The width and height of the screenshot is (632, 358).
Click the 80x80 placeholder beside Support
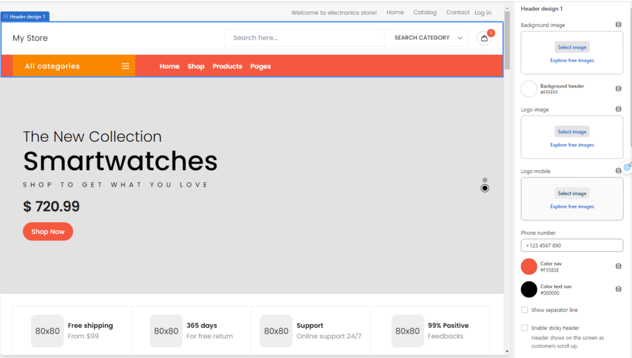click(x=276, y=331)
